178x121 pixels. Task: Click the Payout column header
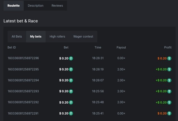(x=121, y=47)
